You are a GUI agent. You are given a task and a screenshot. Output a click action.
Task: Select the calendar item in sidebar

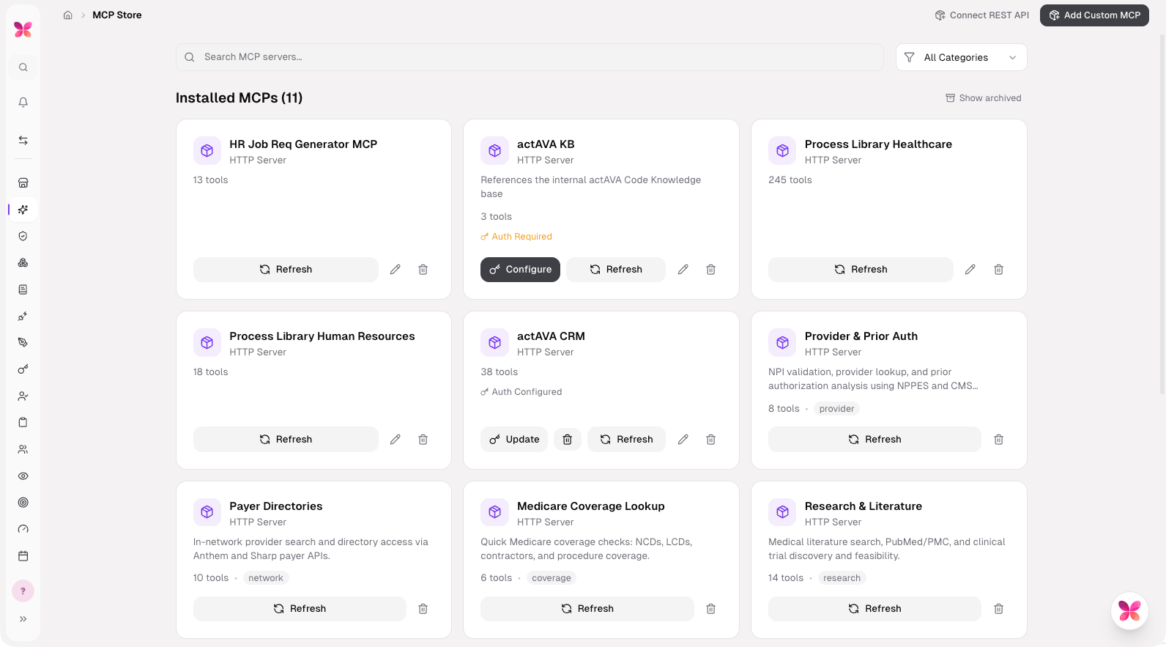23,556
